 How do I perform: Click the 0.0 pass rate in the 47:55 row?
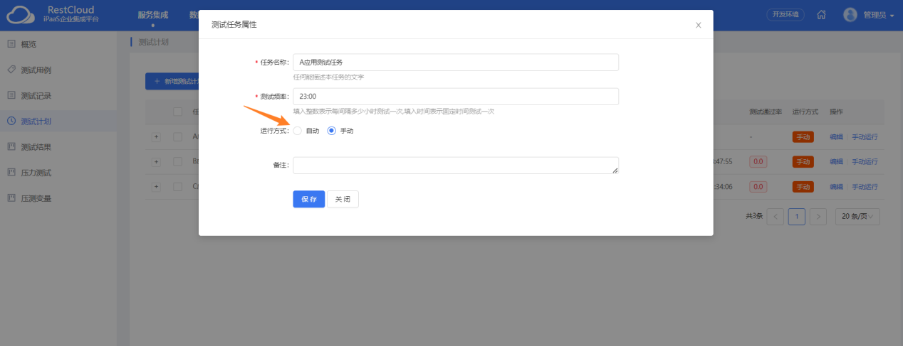point(758,162)
